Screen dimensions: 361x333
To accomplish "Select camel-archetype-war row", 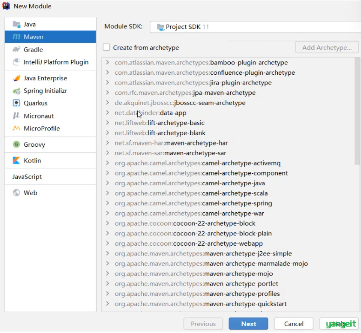I will click(228, 213).
